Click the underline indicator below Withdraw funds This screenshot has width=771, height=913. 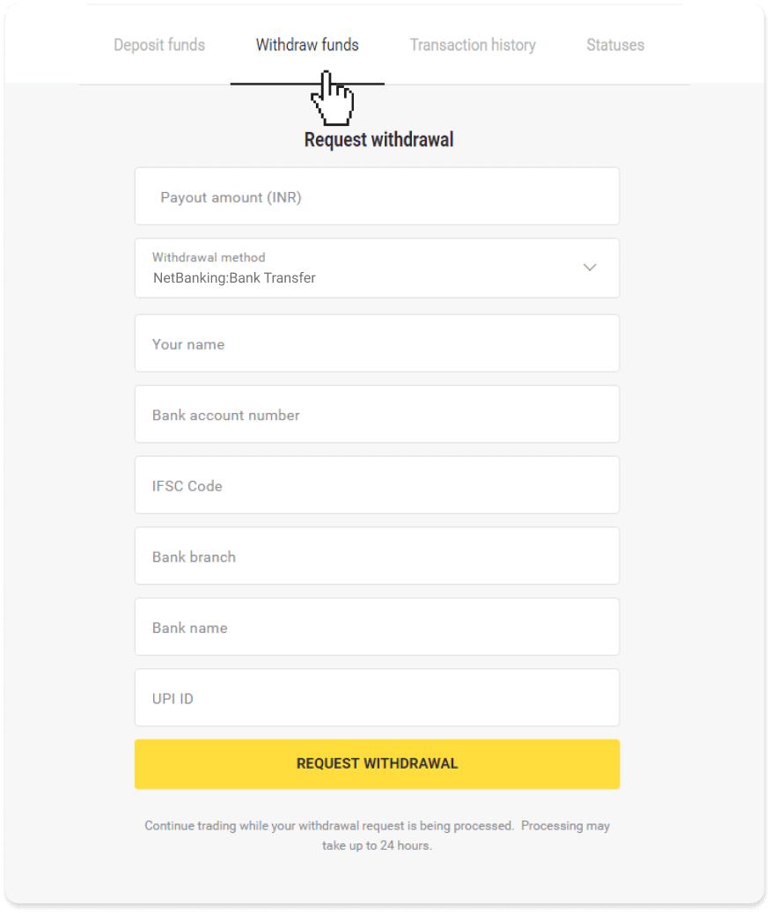coord(306,84)
